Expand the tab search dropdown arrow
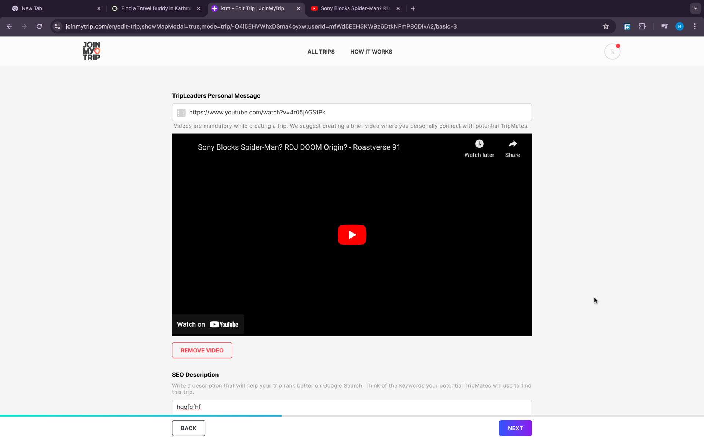 695,8
